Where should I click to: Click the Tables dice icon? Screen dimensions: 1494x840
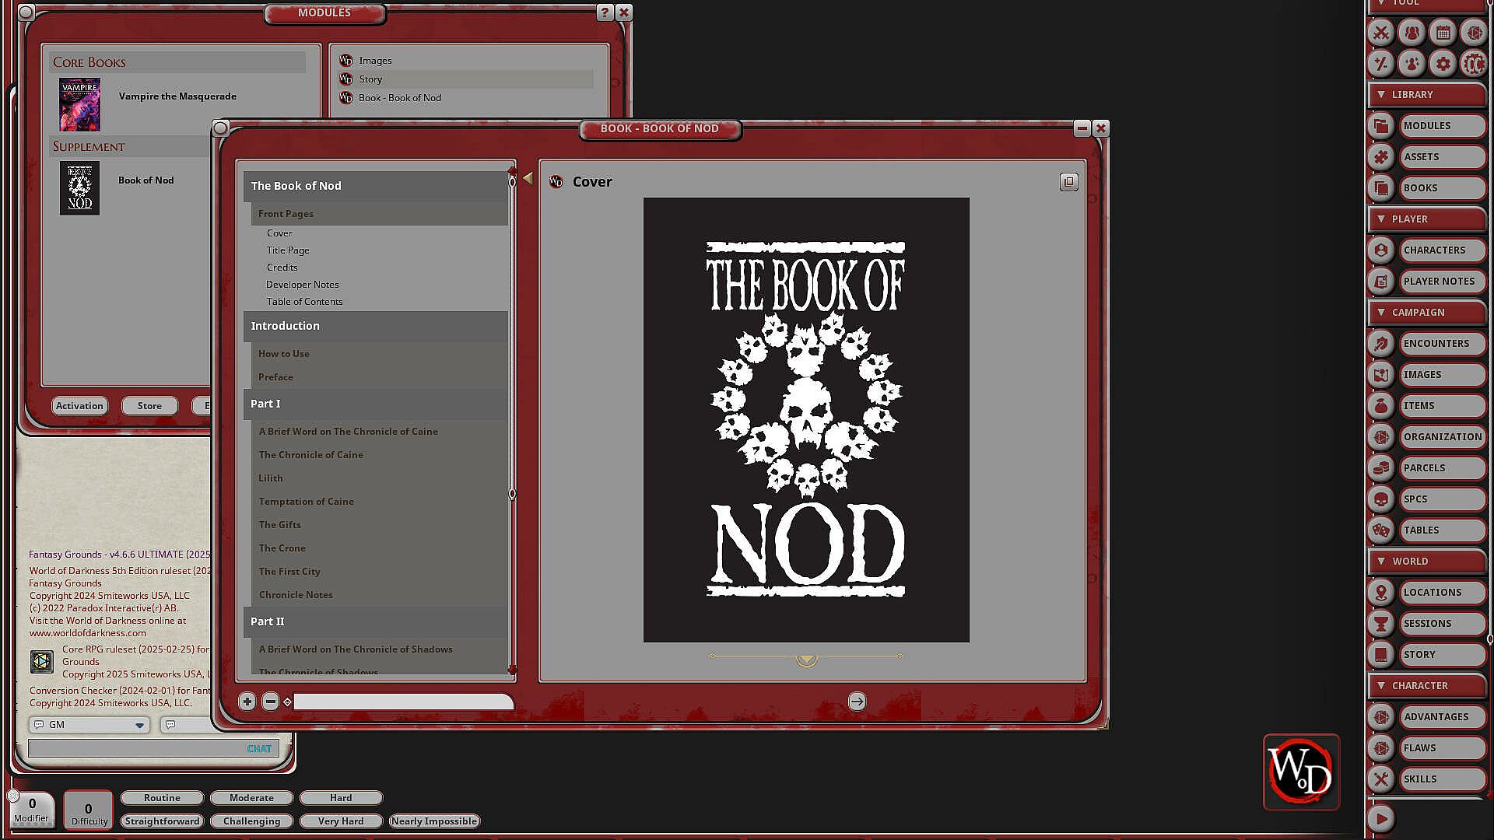(1381, 530)
